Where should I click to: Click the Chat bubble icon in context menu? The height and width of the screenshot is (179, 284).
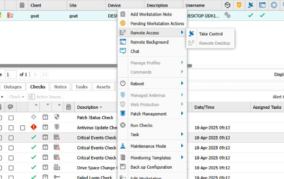tap(123, 51)
